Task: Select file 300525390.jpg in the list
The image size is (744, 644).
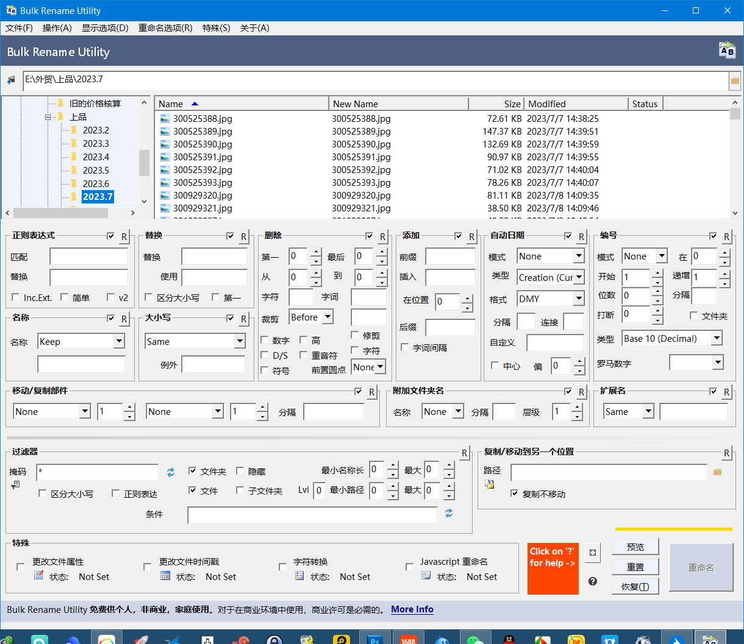Action: coord(202,144)
